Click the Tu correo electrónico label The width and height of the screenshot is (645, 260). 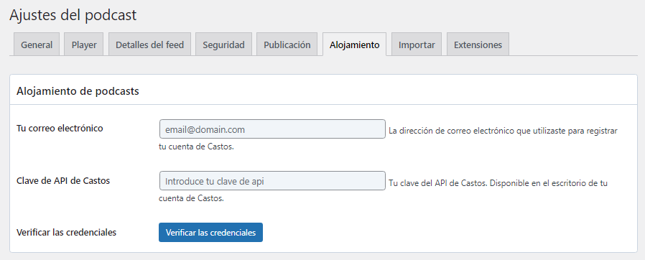pos(60,129)
